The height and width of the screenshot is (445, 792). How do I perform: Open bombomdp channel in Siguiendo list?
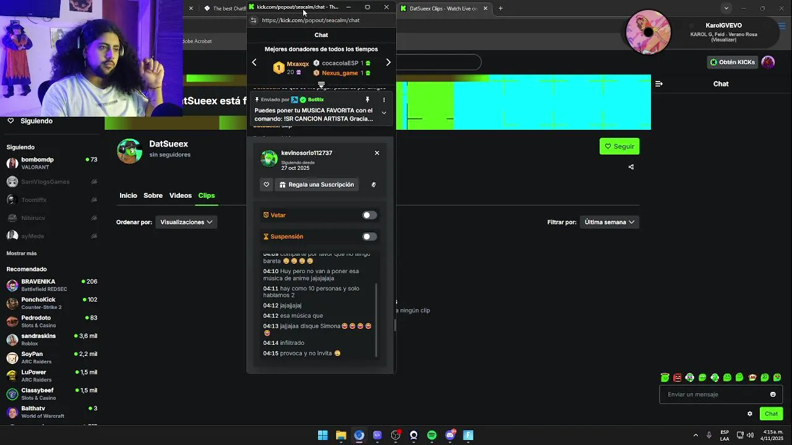click(52, 163)
